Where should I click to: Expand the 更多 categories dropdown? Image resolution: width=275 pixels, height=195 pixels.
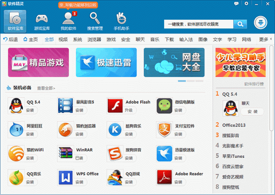point(264,39)
